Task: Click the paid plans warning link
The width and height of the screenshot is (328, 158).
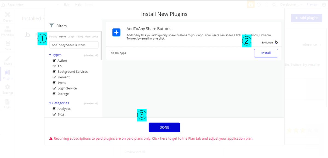Action: click(x=153, y=139)
